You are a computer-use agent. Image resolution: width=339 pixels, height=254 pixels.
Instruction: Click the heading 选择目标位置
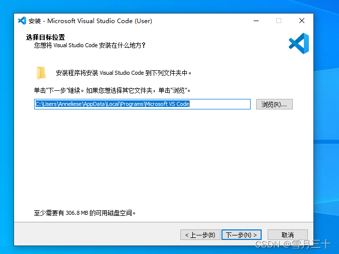tap(45, 37)
